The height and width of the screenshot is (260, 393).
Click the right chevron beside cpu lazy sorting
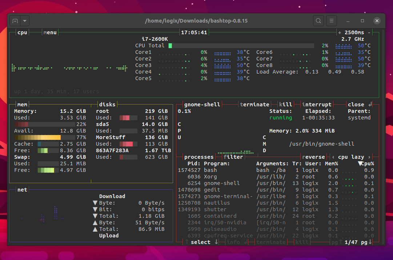[x=370, y=157]
